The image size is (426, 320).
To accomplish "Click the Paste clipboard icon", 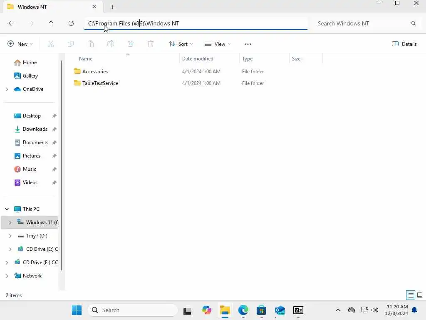I will [91, 44].
